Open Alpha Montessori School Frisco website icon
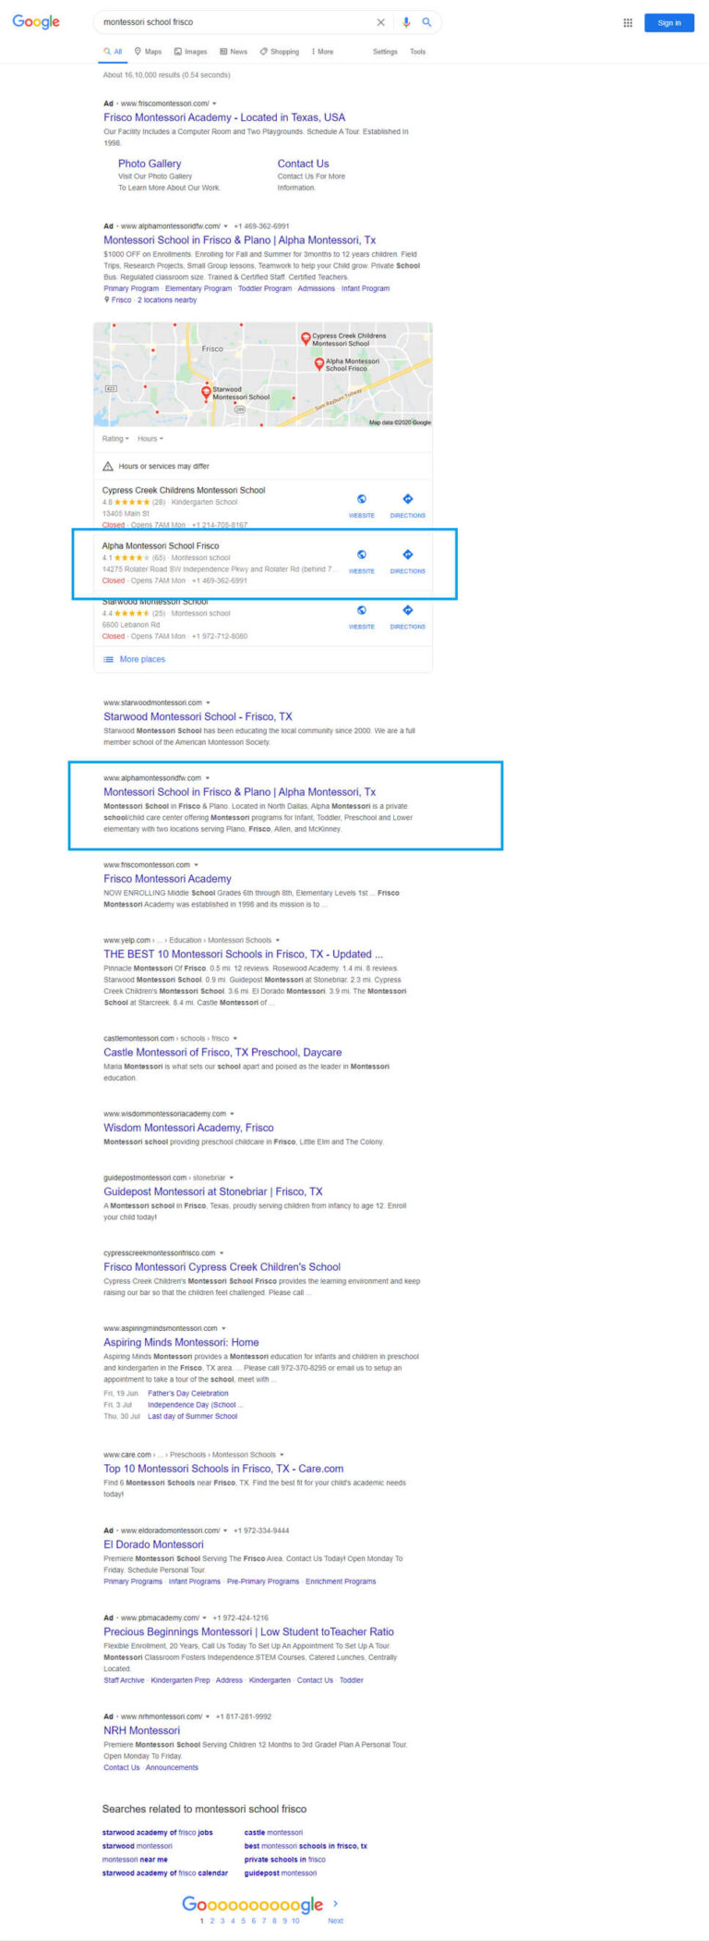Screen dimensions: 709x1941 tap(362, 555)
